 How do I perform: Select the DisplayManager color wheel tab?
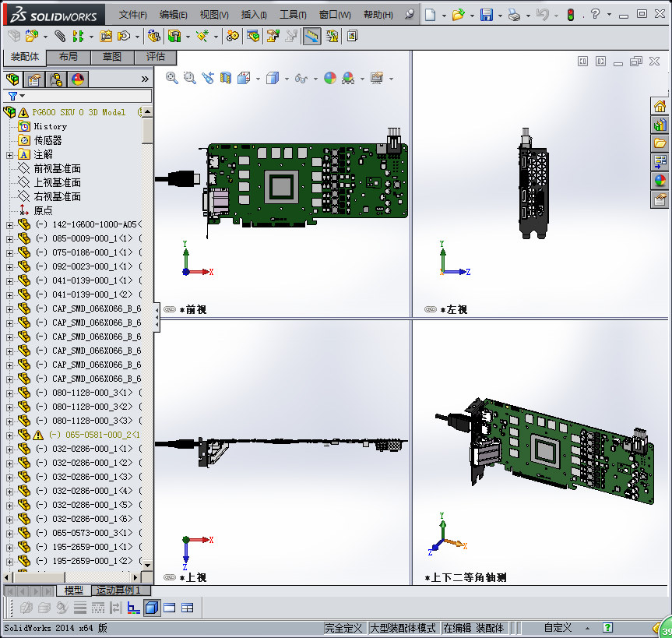[x=78, y=79]
